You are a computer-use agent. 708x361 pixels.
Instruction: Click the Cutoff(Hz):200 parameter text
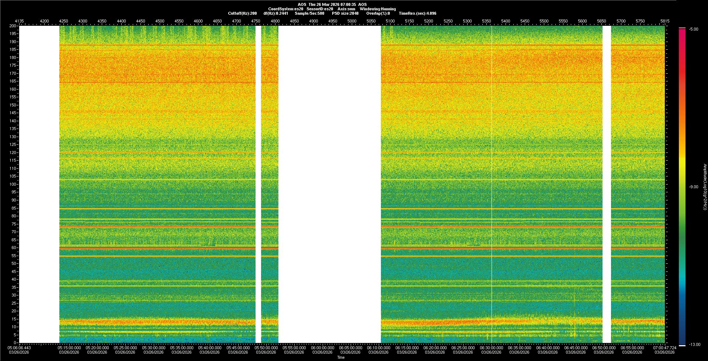[242, 13]
